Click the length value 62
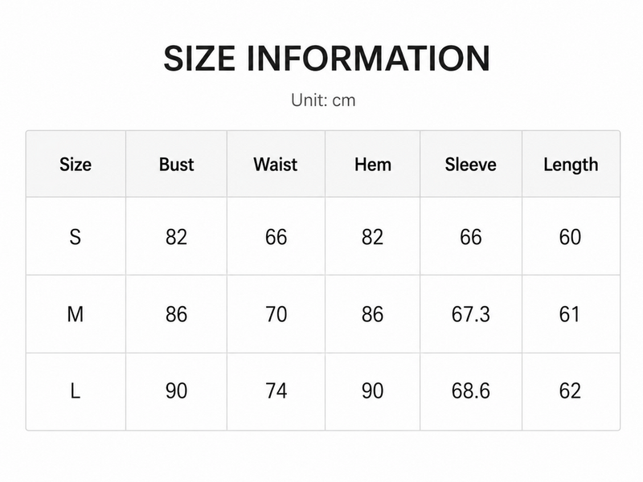 tap(570, 391)
